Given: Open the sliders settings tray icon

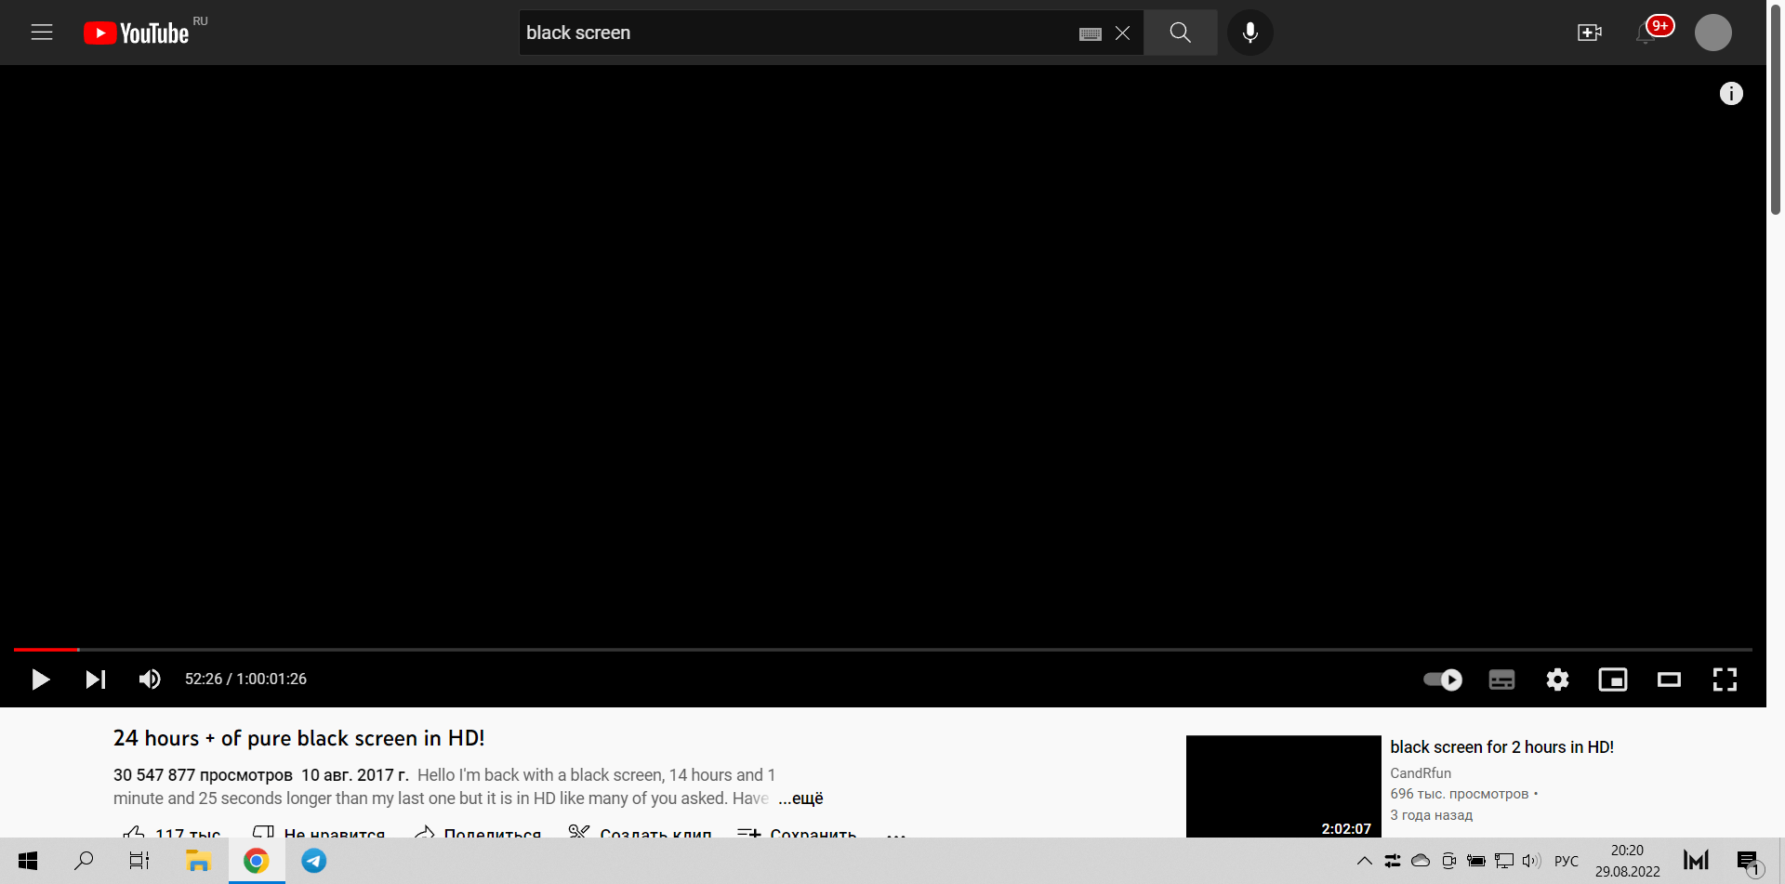Looking at the screenshot, I should click(x=1393, y=861).
